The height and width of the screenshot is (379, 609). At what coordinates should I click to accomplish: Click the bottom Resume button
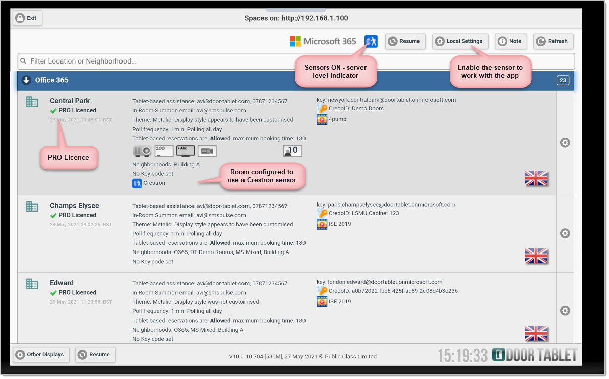(x=95, y=355)
